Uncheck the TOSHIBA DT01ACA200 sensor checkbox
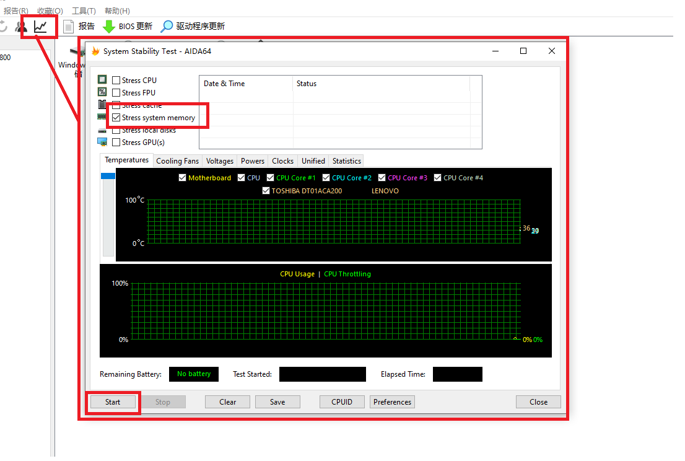The height and width of the screenshot is (461, 685). tap(266, 191)
